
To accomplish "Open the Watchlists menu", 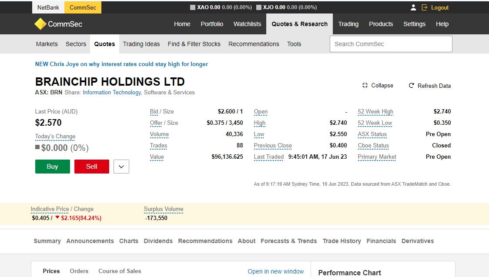I will [x=247, y=24].
